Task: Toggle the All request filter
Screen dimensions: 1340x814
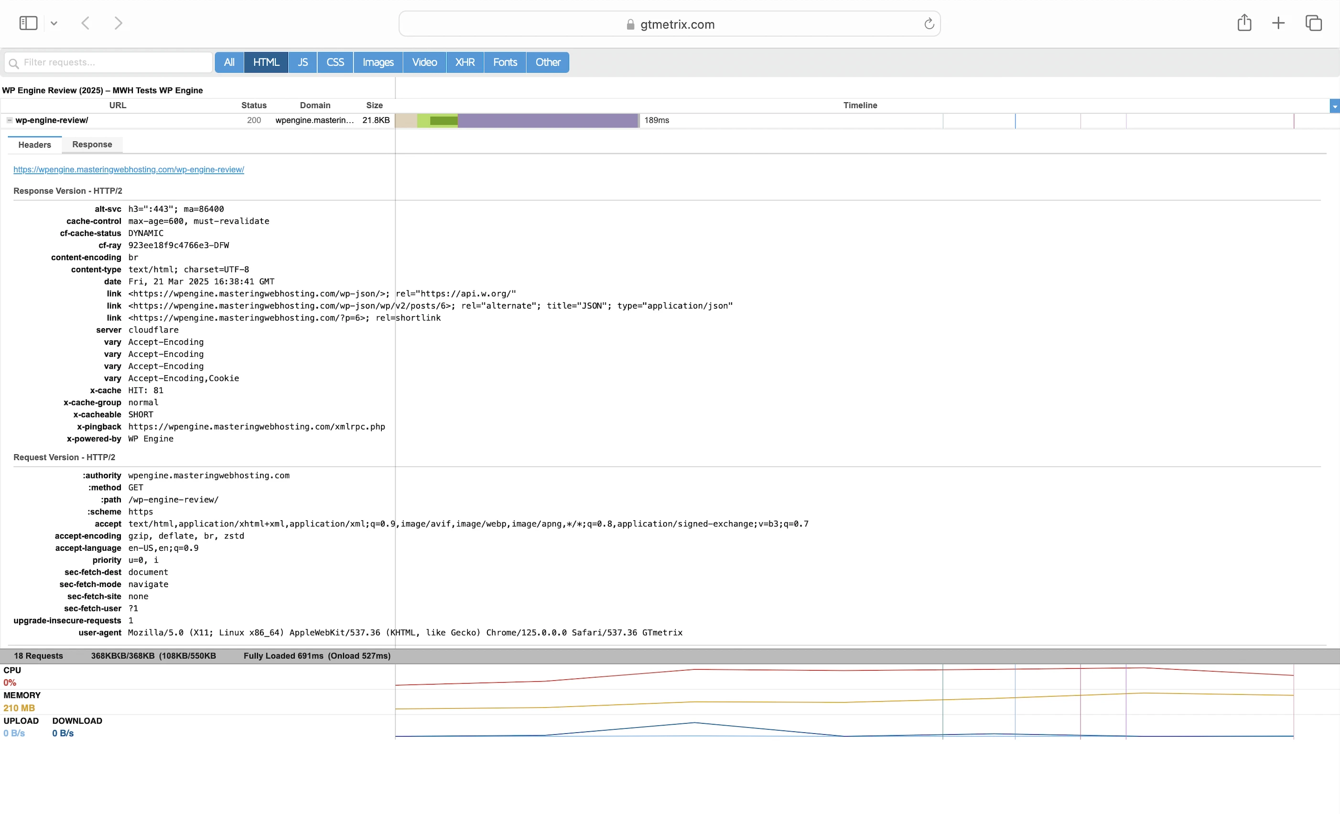Action: pos(229,63)
